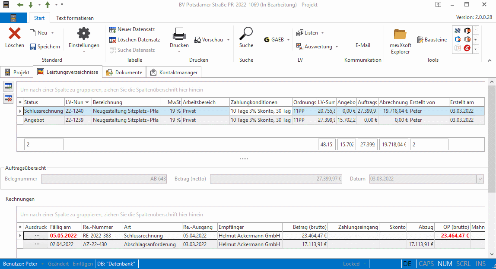Click the Fällig am column header
The width and height of the screenshot is (496, 269).
[x=65, y=227]
